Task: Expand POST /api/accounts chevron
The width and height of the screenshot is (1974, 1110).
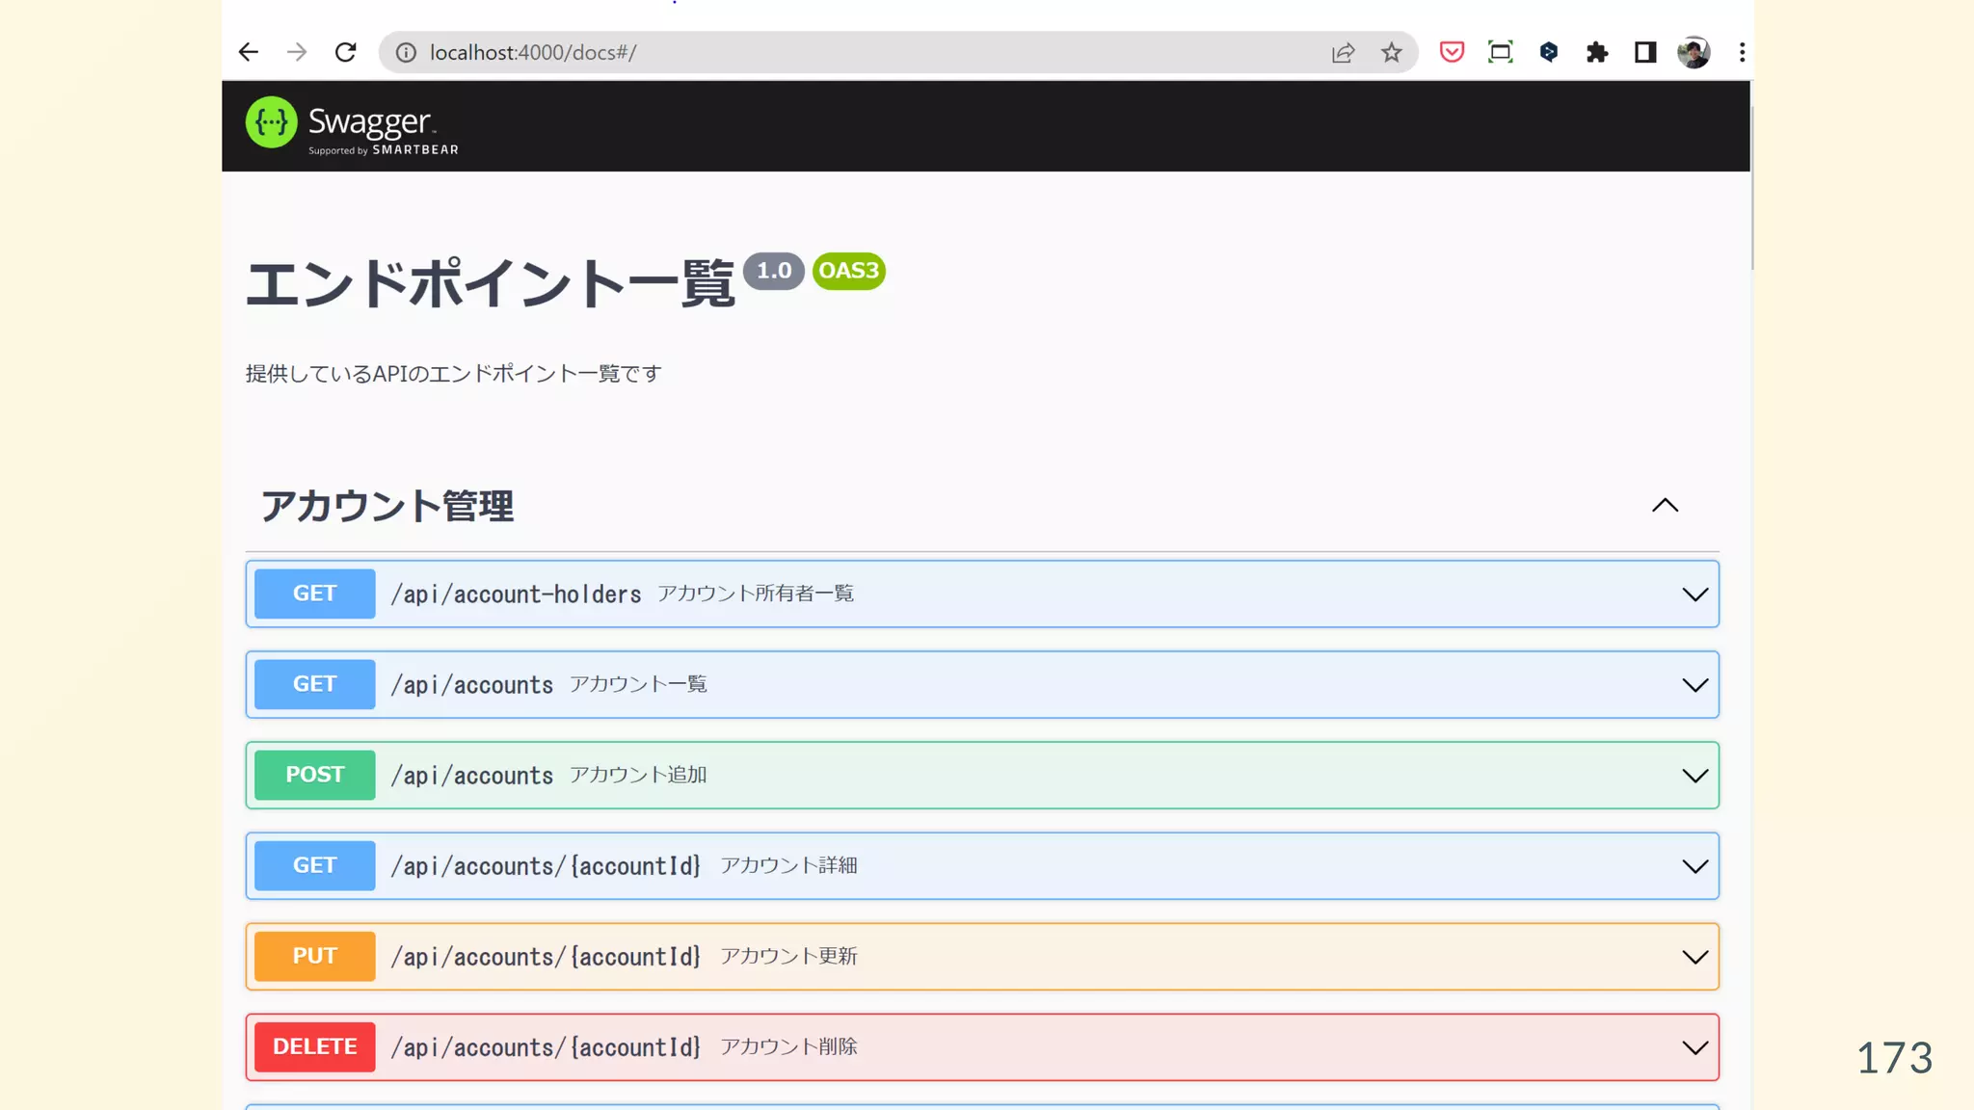Action: pyautogui.click(x=1694, y=776)
